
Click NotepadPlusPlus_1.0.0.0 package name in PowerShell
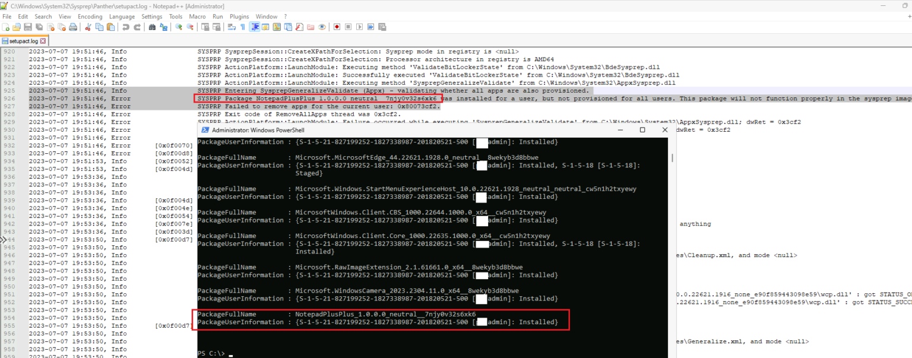(x=385, y=314)
